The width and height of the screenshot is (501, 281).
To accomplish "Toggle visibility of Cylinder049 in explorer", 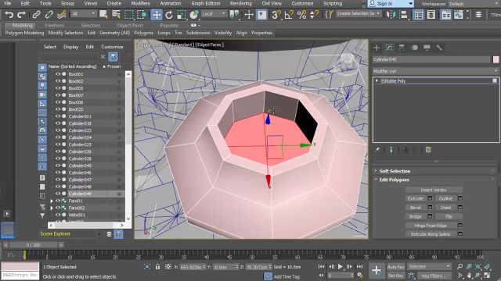I will tap(58, 194).
